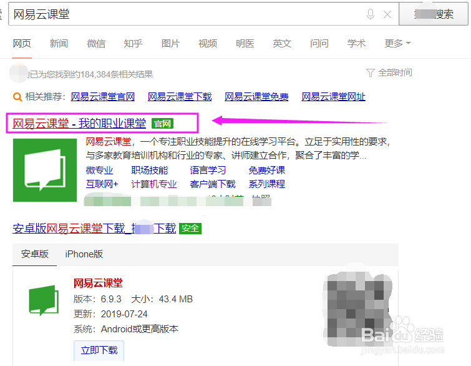Expand the 更多 dropdown menu

click(x=397, y=44)
